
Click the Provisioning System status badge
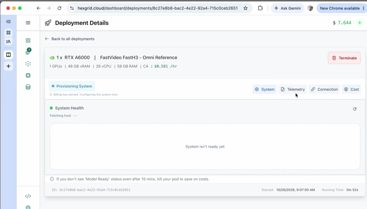click(x=72, y=86)
